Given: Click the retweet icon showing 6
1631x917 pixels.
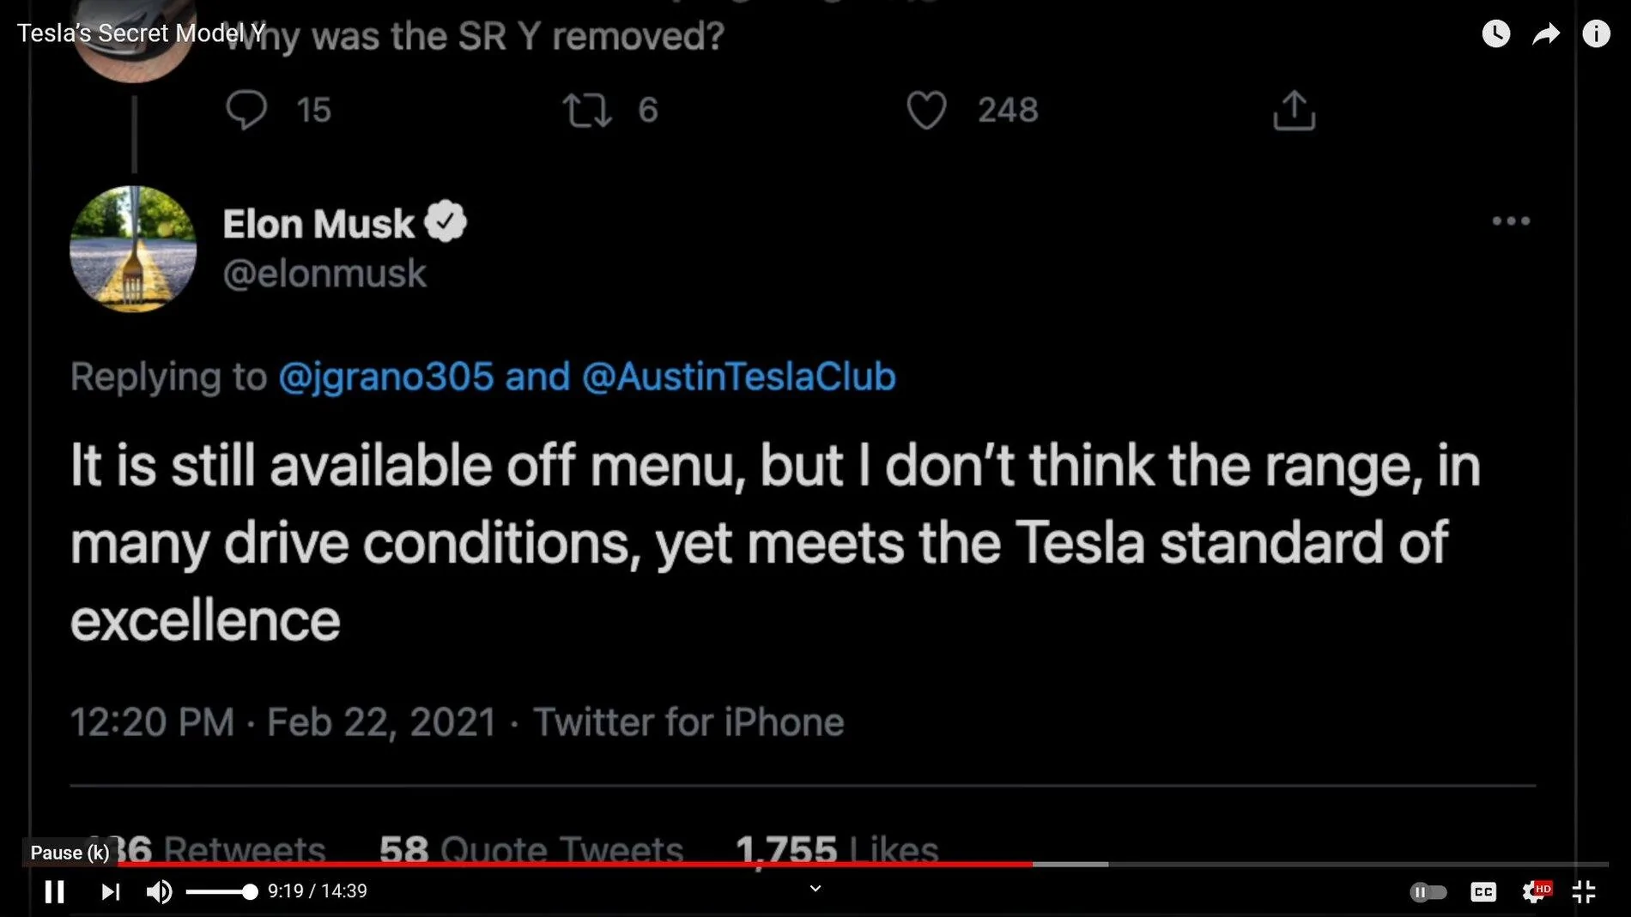Looking at the screenshot, I should [587, 111].
